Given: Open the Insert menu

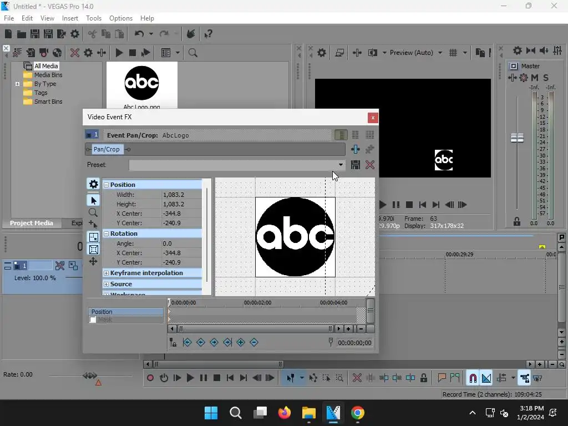Looking at the screenshot, I should click(70, 18).
